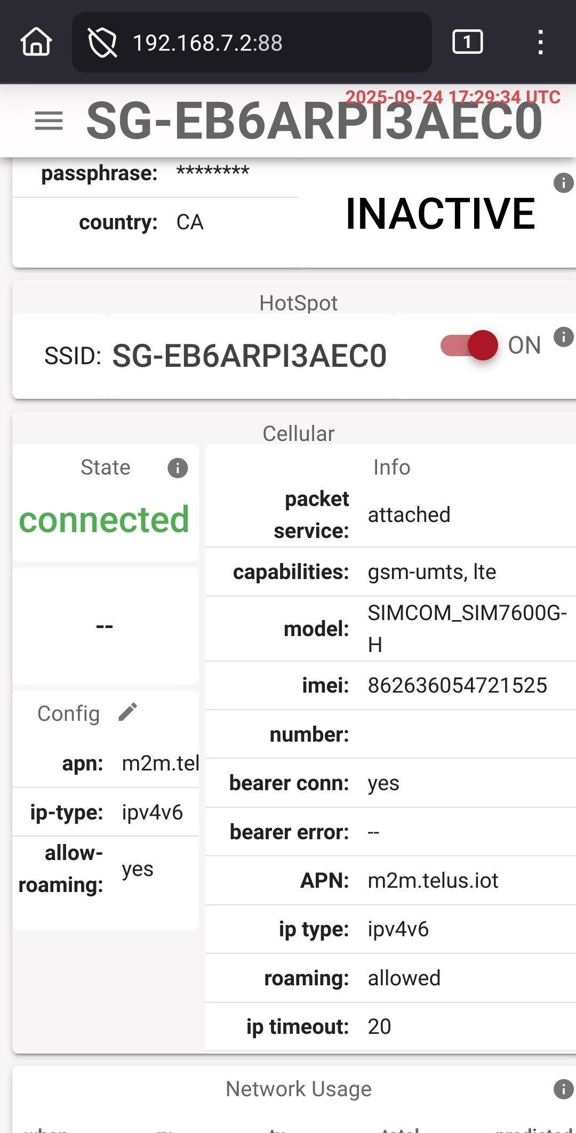Tap the green connected state text
576x1133 pixels.
tap(105, 519)
